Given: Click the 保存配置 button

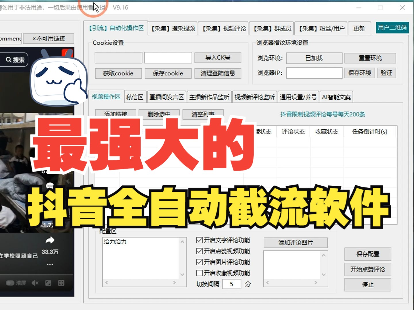Looking at the screenshot, I should coord(368,254).
